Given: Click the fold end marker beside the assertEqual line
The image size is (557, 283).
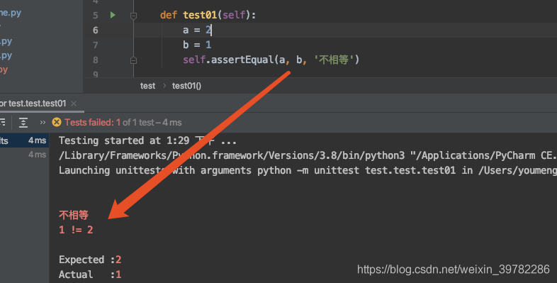Looking at the screenshot, I should (133, 60).
